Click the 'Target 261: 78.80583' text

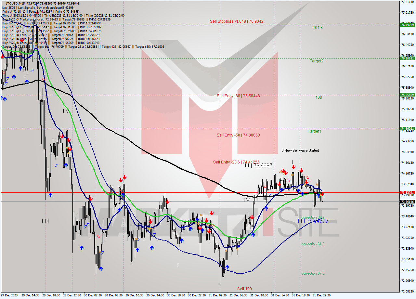coord(84,46)
